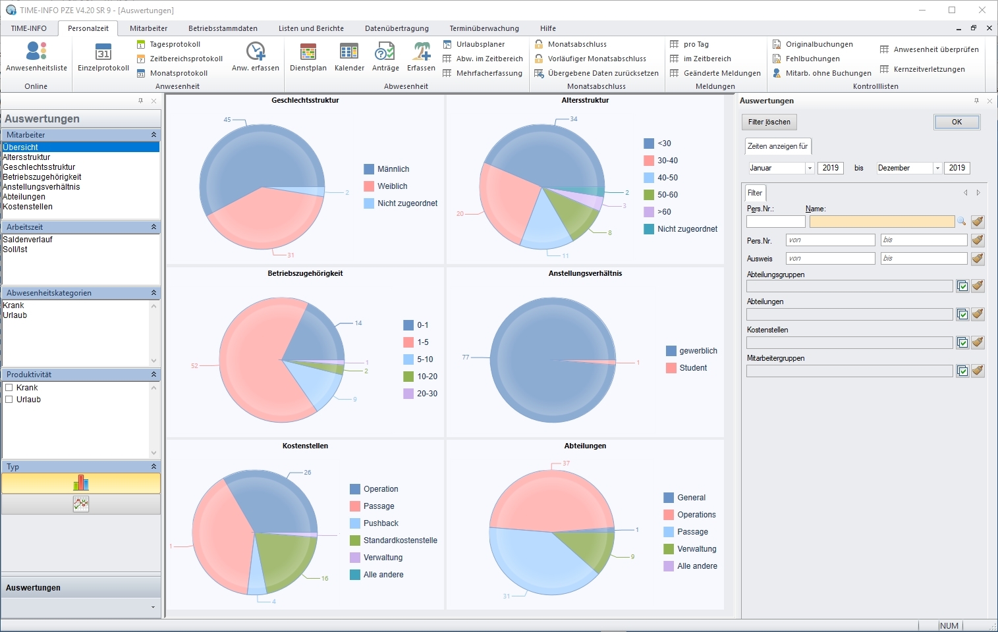Click the Name filter input field
The image size is (998, 632).
click(x=882, y=221)
